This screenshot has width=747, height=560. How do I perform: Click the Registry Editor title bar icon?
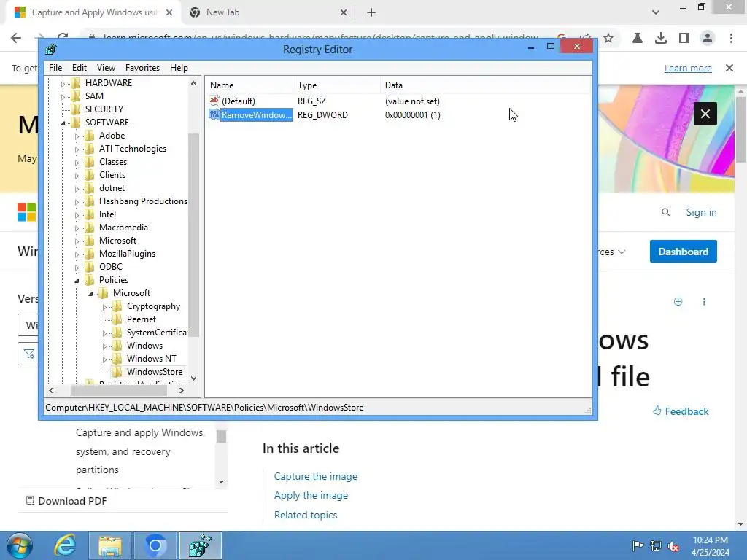[x=50, y=50]
